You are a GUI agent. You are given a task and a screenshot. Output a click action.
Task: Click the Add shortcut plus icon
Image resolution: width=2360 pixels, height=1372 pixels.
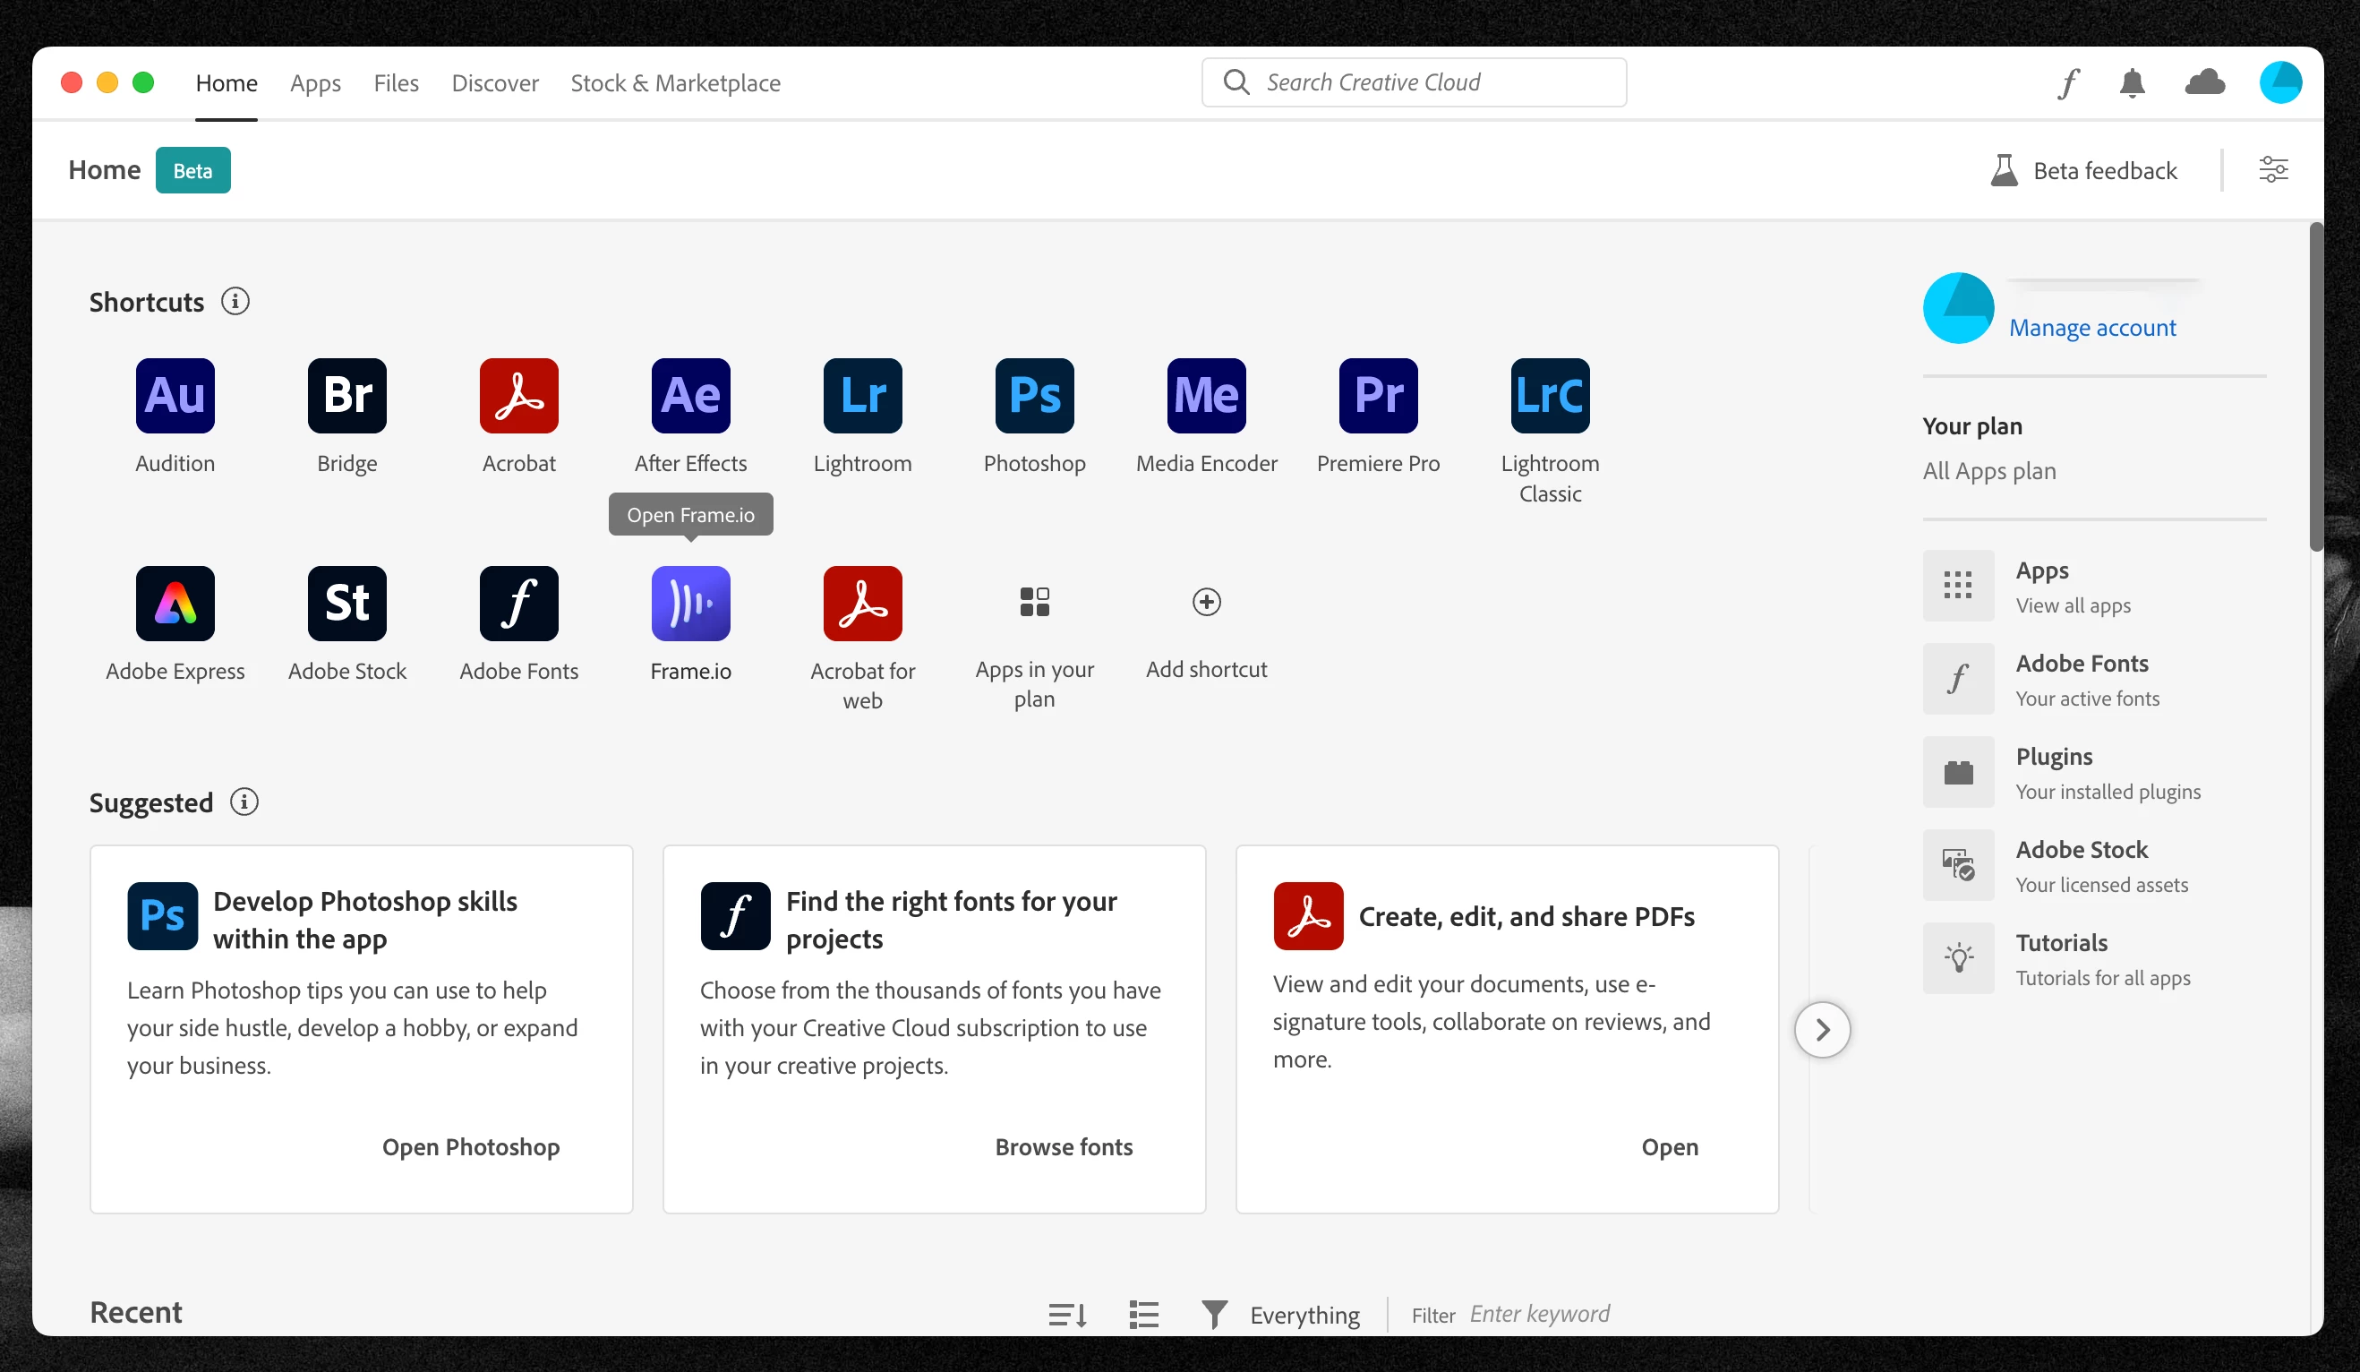click(1206, 602)
